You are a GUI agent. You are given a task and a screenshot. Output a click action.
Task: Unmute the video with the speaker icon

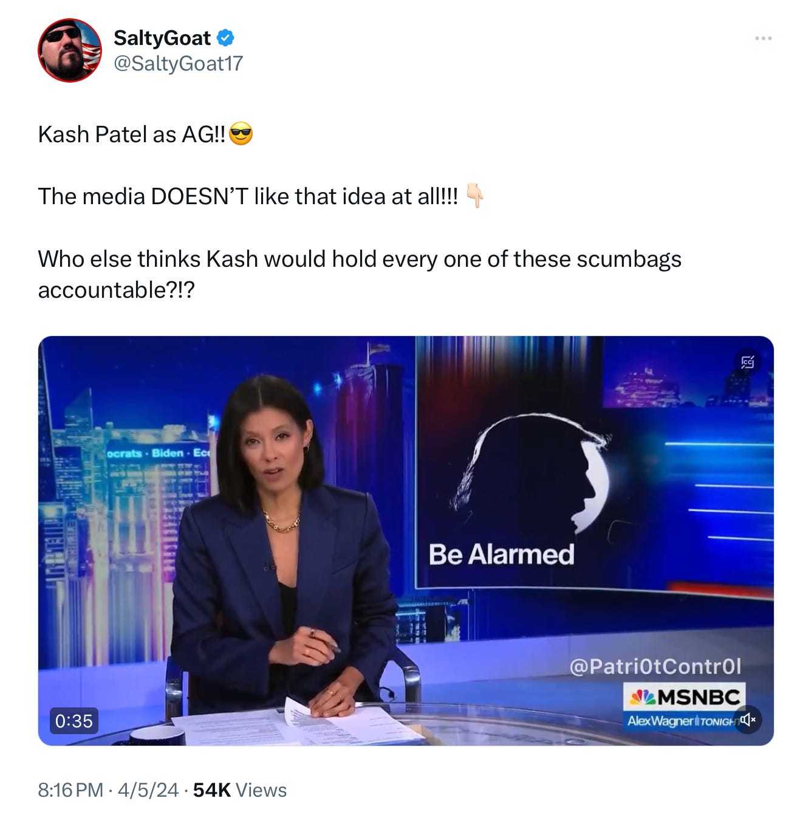pos(747,720)
